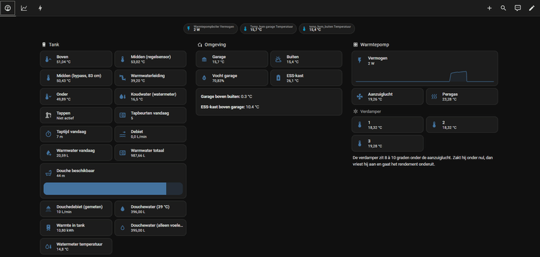This screenshot has width=540, height=257.
Task: Click the Vocht garage value 70,83%
Action: tap(218, 80)
